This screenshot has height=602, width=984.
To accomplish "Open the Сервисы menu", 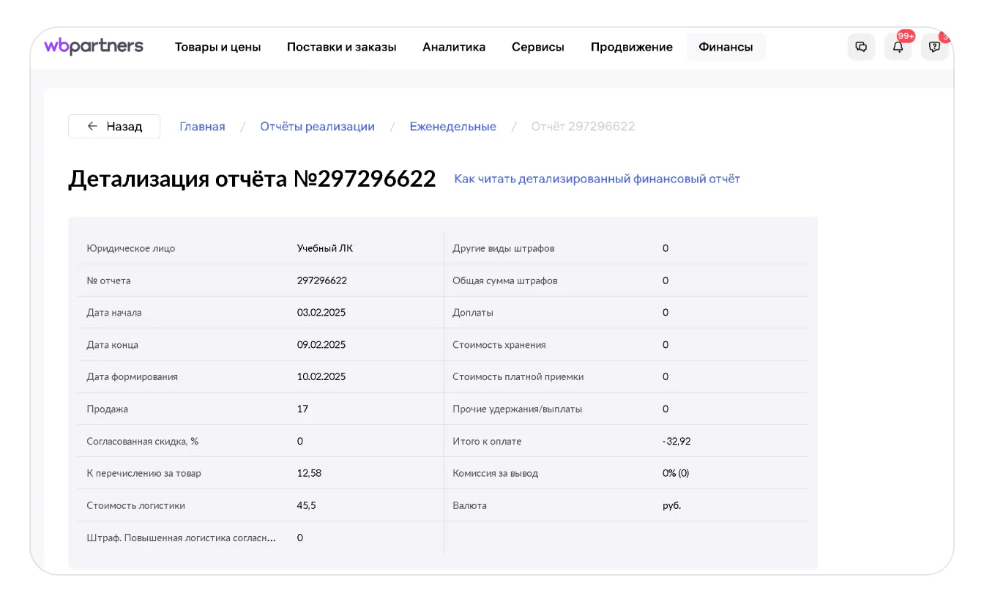I will tap(537, 47).
